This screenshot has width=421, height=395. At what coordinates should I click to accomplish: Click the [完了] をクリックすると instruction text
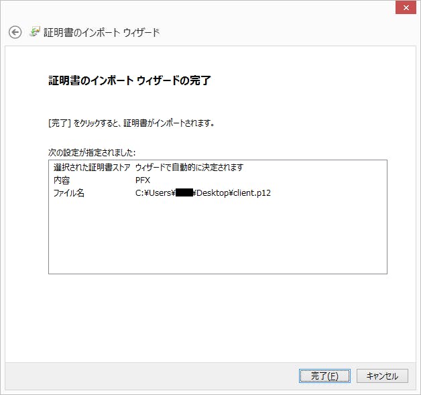pyautogui.click(x=131, y=123)
